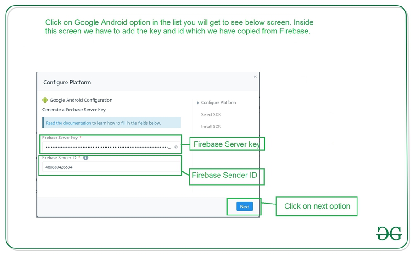Close the Configure Platform dialog
Viewport: 413px width, 254px height.
255,77
